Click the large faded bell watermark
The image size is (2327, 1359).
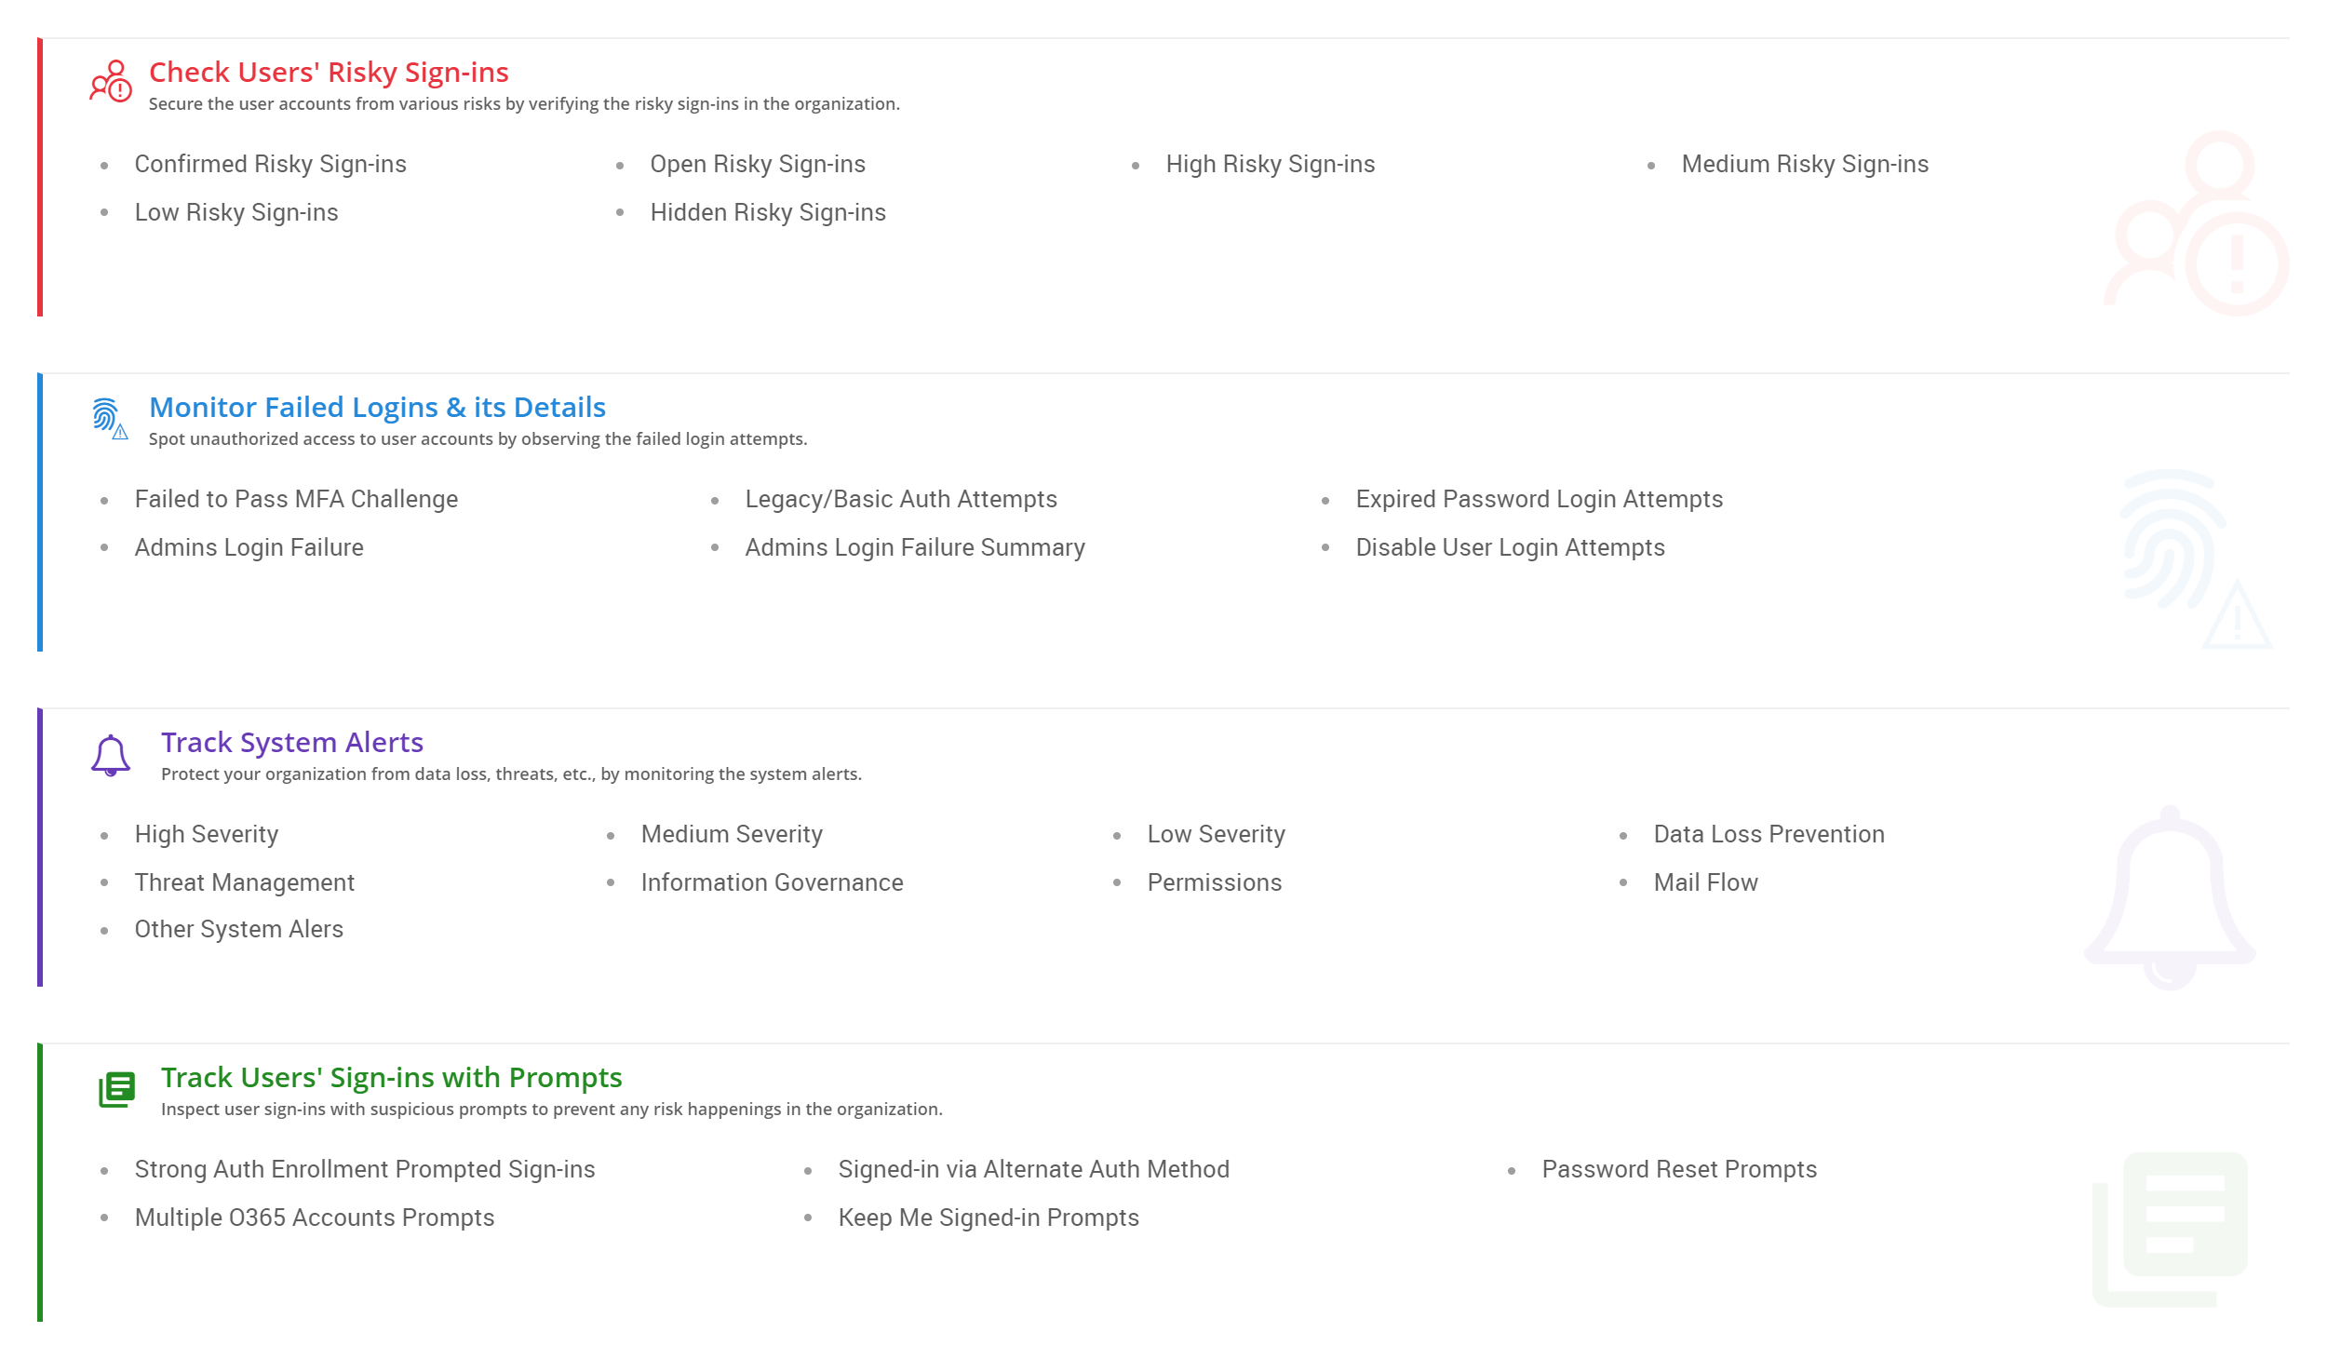click(2169, 897)
